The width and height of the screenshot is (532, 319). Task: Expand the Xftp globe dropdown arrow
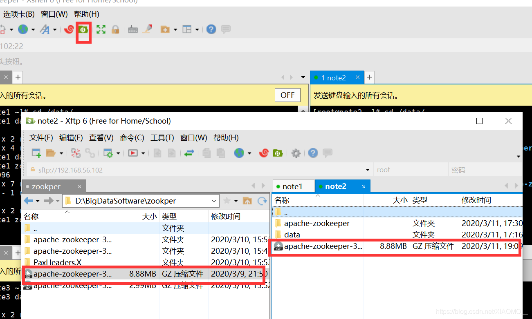click(x=249, y=153)
